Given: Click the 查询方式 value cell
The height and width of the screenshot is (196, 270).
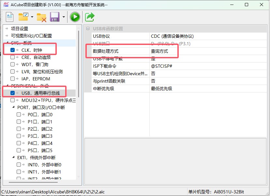Looking at the screenshot, I should (x=208, y=51).
